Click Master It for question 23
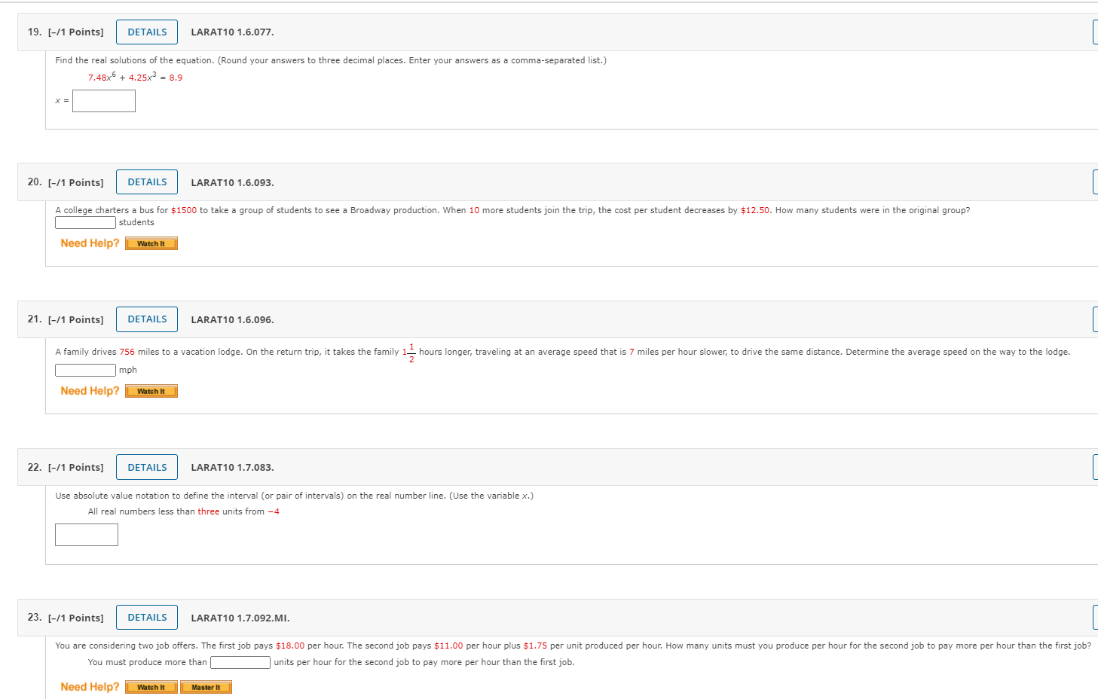 click(206, 687)
